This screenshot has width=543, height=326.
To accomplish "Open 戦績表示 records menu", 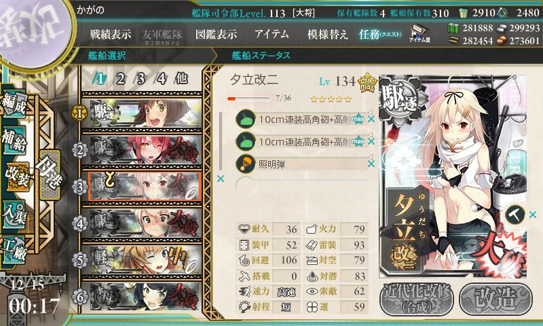I will pos(111,34).
